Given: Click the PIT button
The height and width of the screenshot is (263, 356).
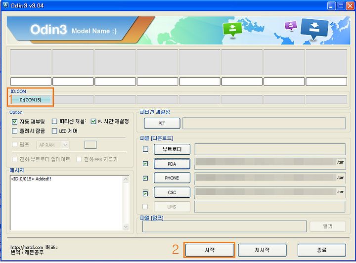Looking at the screenshot, I should [162, 123].
